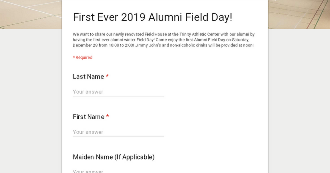This screenshot has height=173, width=330.
Task: Focus the First Name answer field
Action: pyautogui.click(x=118, y=132)
